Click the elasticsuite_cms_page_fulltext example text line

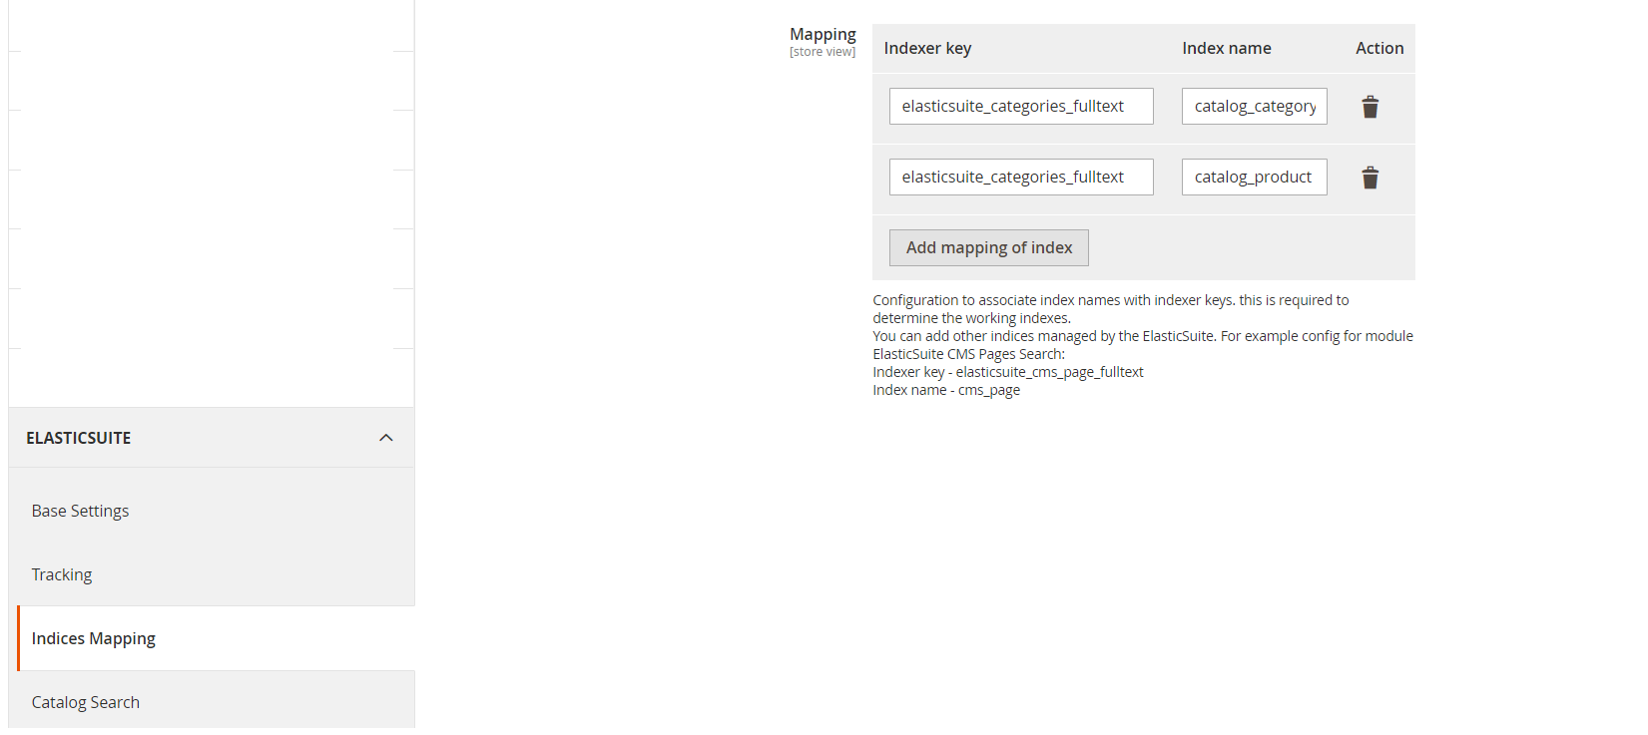point(1008,372)
